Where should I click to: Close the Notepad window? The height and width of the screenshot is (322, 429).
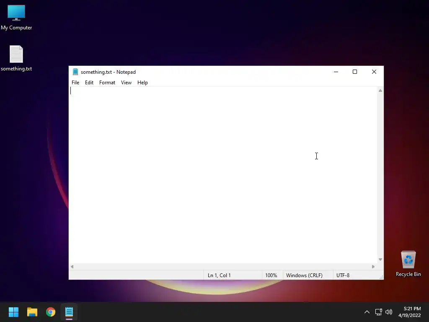(374, 72)
